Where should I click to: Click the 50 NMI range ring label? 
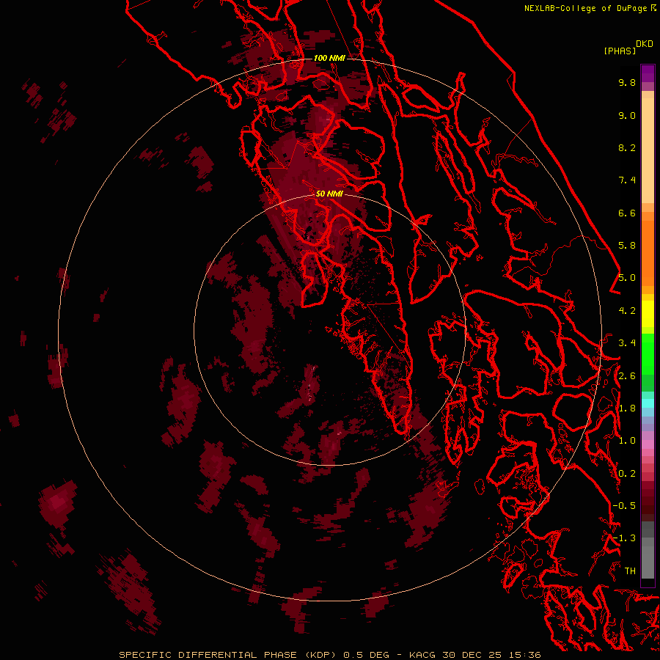click(x=329, y=194)
